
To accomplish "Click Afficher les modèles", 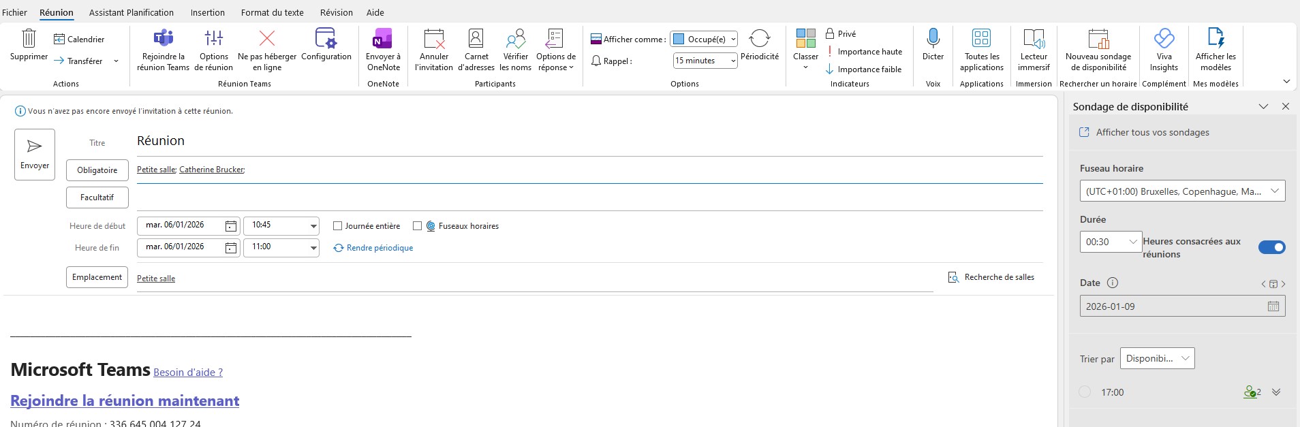I will 1216,50.
